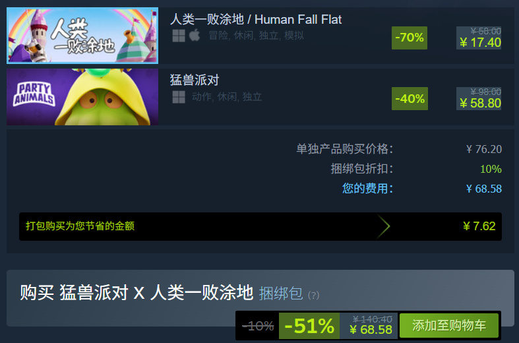Viewport: 519px width, 343px height.
Task: Click the 猛兽派对 game title
Action: click(x=195, y=80)
